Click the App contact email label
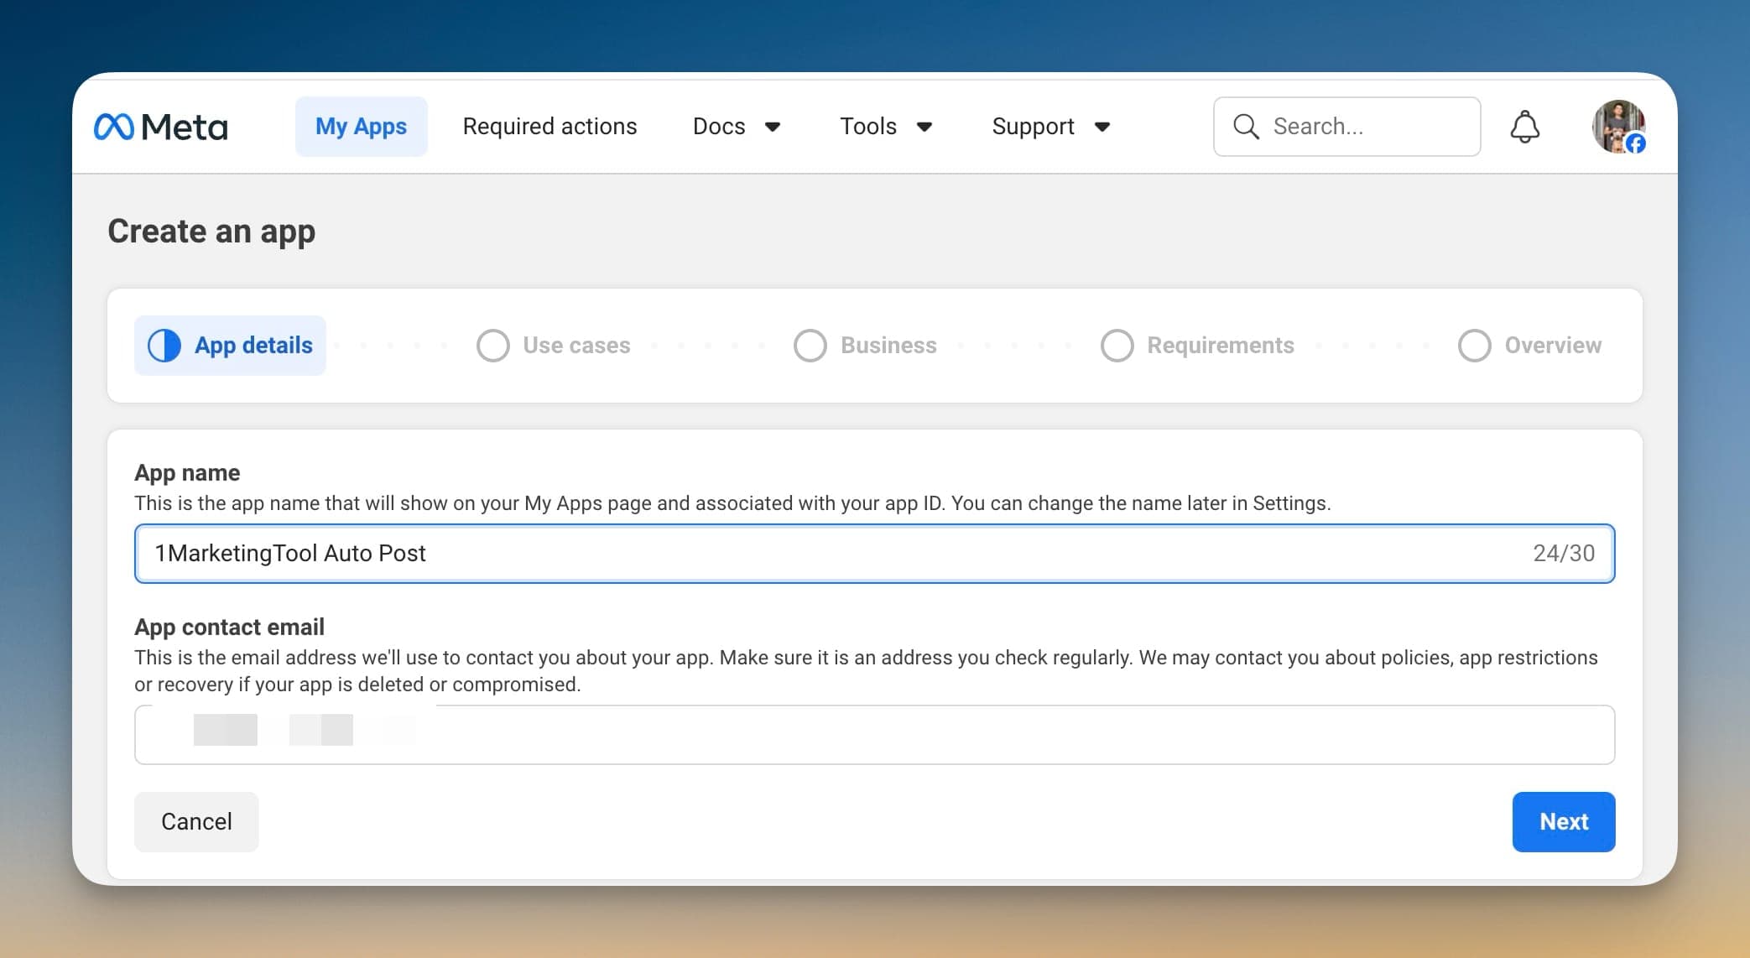Viewport: 1750px width, 958px height. [229, 627]
